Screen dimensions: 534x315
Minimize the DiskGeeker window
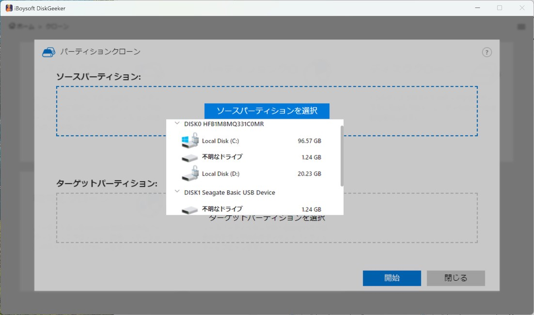477,8
